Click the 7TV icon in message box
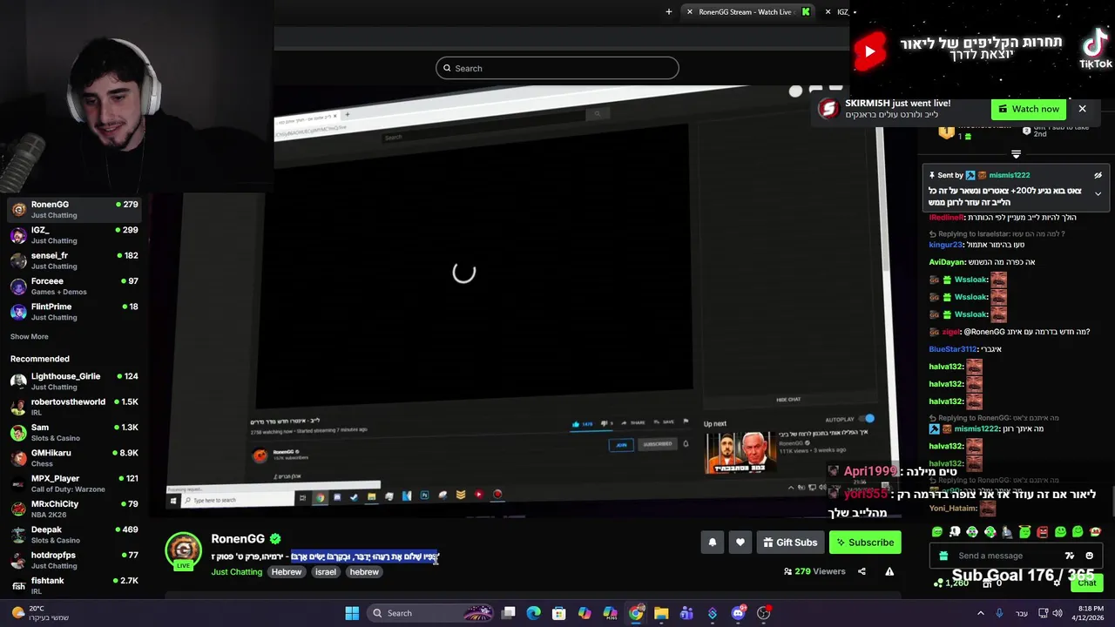 [1070, 556]
